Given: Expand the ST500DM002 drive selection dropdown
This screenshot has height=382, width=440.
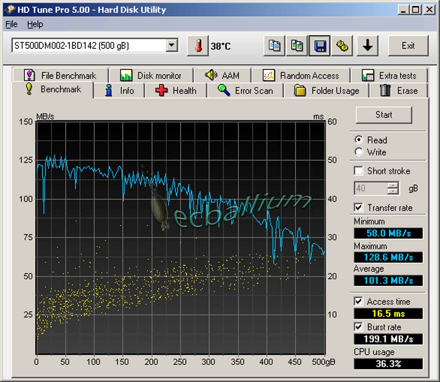Looking at the screenshot, I should point(171,46).
